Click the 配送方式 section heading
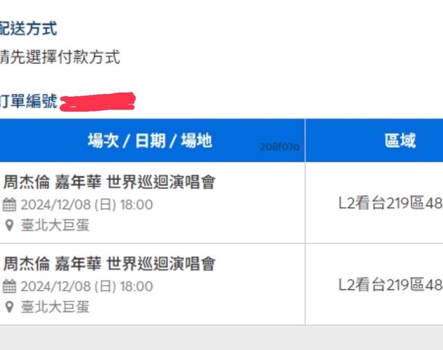 [28, 29]
